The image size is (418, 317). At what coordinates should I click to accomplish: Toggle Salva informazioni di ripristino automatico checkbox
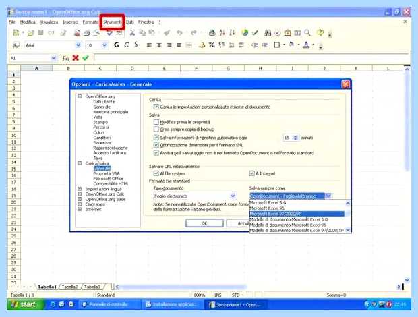pyautogui.click(x=156, y=138)
